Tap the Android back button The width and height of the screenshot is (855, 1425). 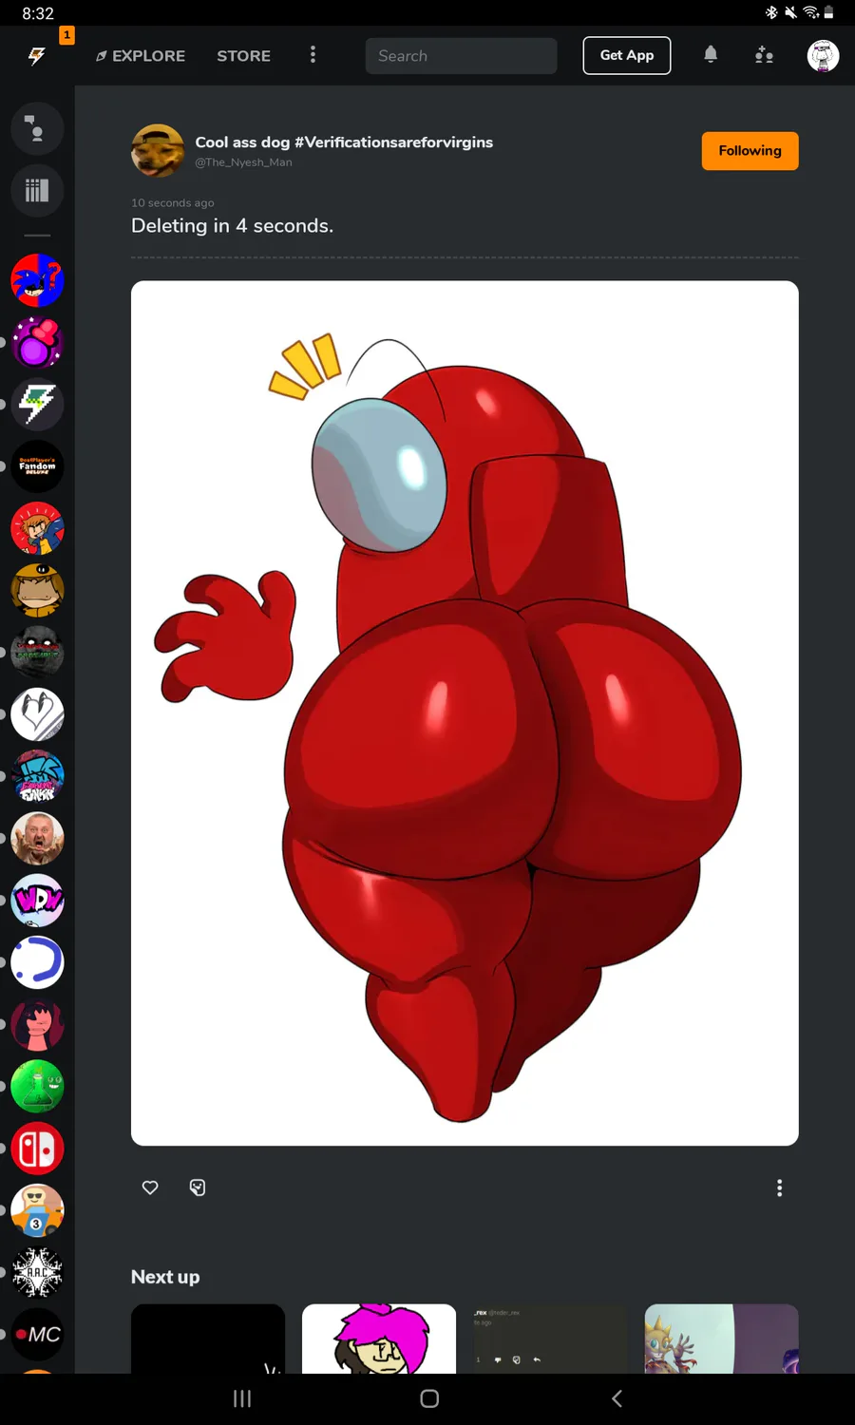pyautogui.click(x=617, y=1398)
